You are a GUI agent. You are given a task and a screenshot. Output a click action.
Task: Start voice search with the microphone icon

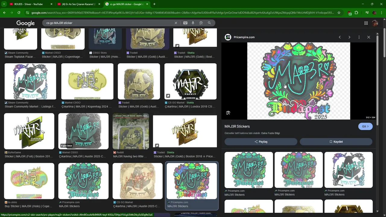[x=193, y=23]
